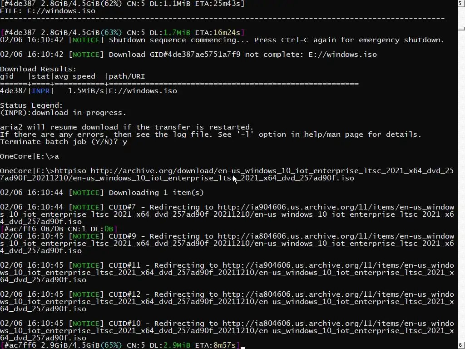Click the scrollbar up arrow button labeled 5
The width and height of the screenshot is (465, 349).
coord(461,3)
